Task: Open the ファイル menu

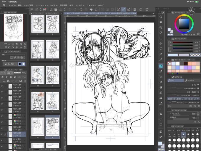Action: point(12,5)
